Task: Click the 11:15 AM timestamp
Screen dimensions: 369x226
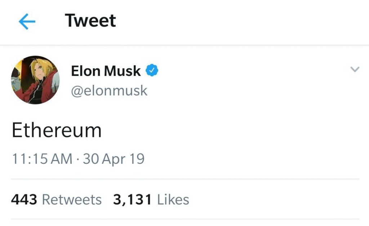Action: (42, 158)
